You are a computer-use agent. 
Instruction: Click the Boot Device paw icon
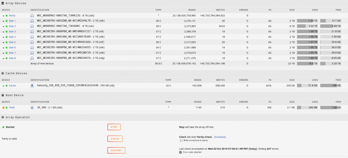[x=3, y=95]
